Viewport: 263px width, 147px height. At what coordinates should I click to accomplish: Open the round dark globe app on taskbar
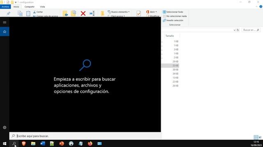[71, 143]
